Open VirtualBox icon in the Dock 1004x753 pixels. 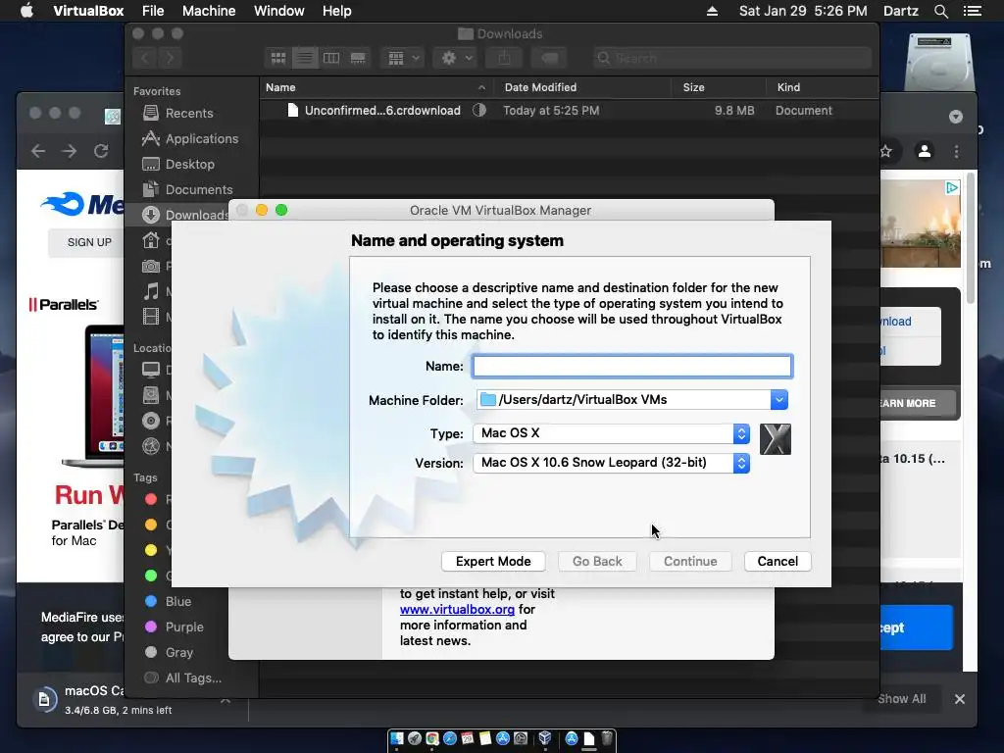(x=545, y=738)
